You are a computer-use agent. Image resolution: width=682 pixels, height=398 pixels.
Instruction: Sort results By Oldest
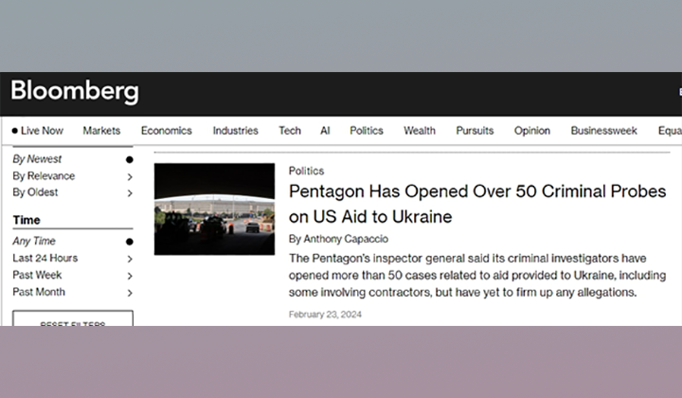(35, 192)
